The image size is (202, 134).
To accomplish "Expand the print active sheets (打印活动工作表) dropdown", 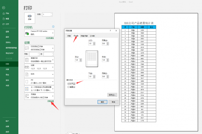I will [x=53, y=48].
